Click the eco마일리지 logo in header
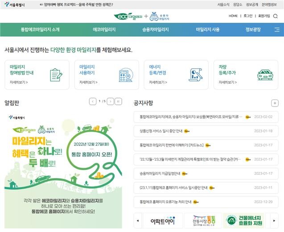 (128, 16)
